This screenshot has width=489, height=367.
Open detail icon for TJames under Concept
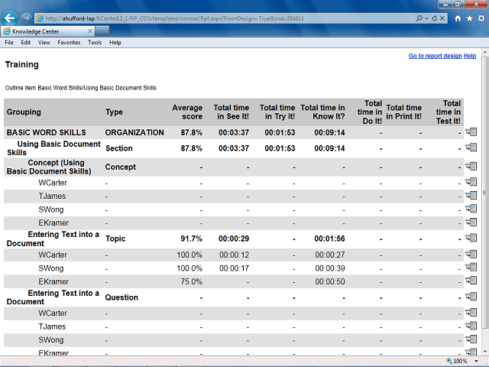click(471, 196)
